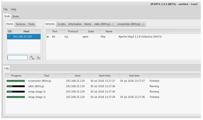The image size is (203, 120).
Task: Switch to the Tools tab
Action: [31, 24]
